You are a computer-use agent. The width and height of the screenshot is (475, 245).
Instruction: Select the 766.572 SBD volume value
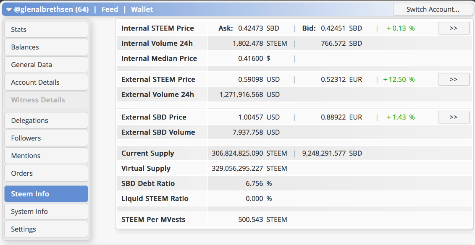click(x=341, y=43)
